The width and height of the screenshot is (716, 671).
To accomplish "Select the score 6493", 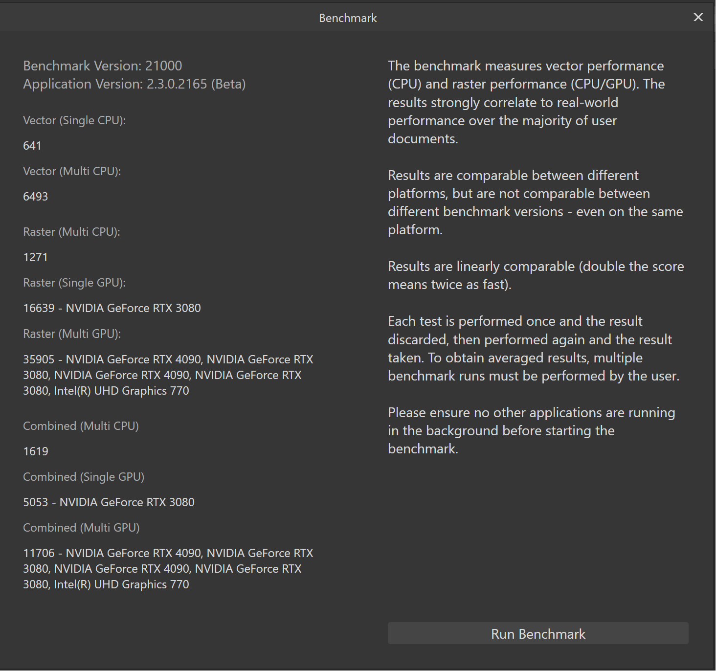I will (x=36, y=197).
